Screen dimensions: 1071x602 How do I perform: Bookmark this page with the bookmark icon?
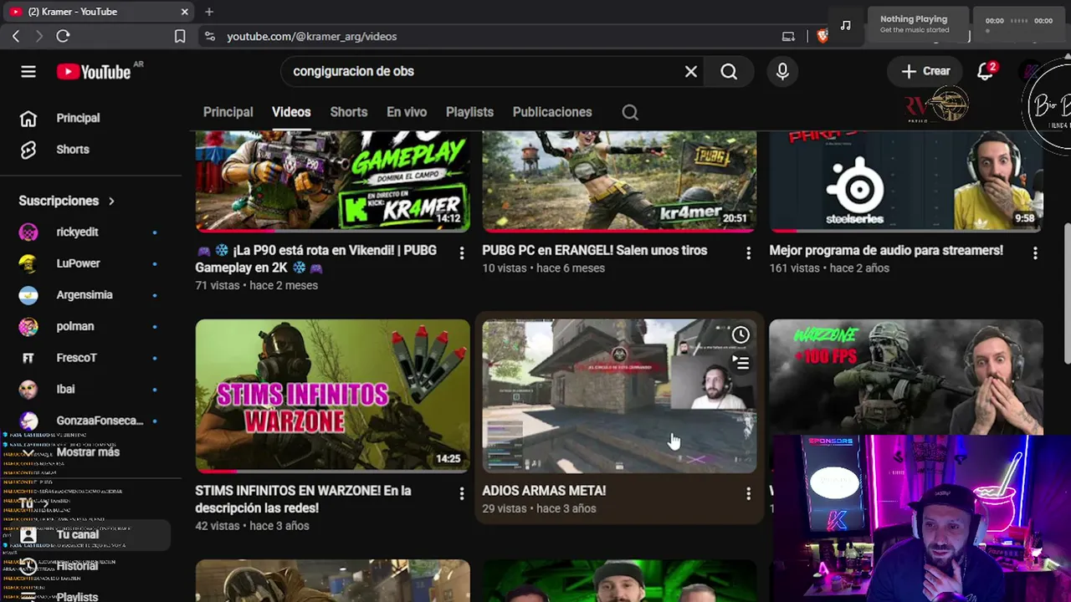[180, 36]
